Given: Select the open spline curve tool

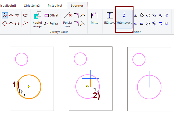Looking at the screenshot, I should pyautogui.click(x=25, y=23).
